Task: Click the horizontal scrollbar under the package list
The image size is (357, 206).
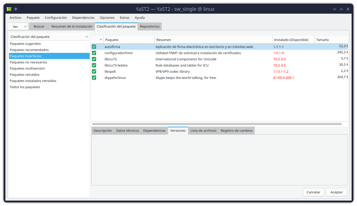Action: click(216, 124)
